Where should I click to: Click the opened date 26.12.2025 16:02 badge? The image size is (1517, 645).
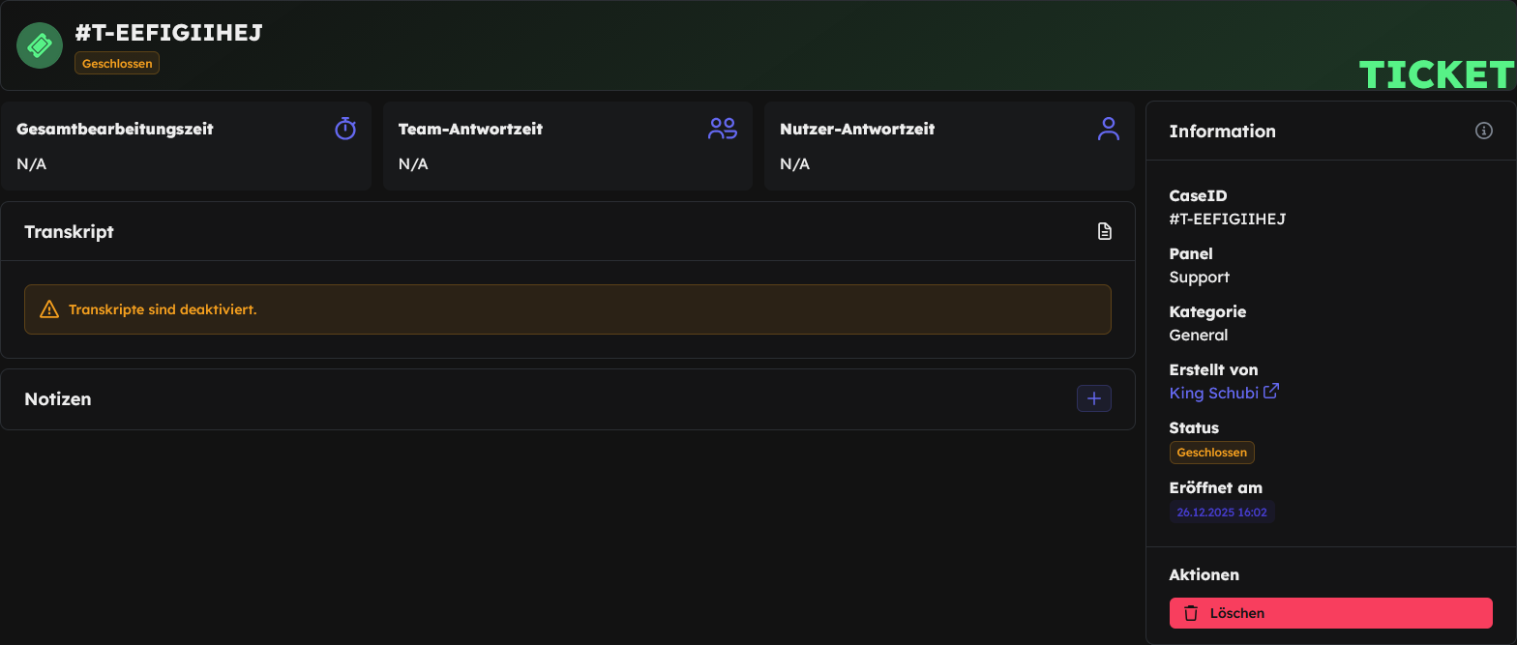pos(1222,512)
